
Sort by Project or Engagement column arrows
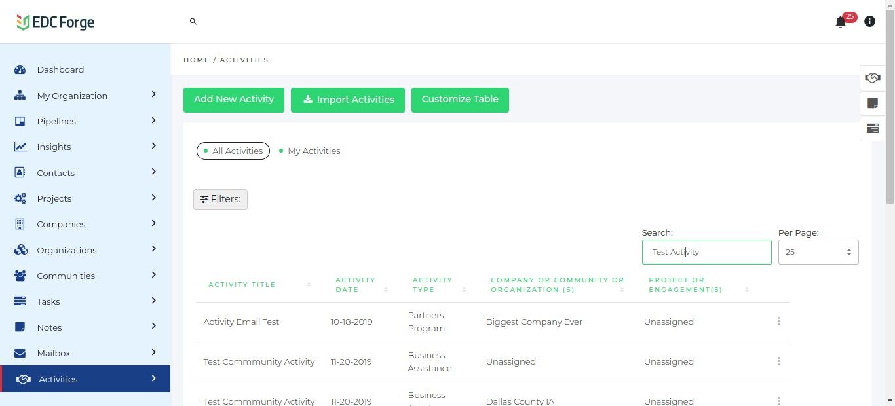click(x=747, y=289)
